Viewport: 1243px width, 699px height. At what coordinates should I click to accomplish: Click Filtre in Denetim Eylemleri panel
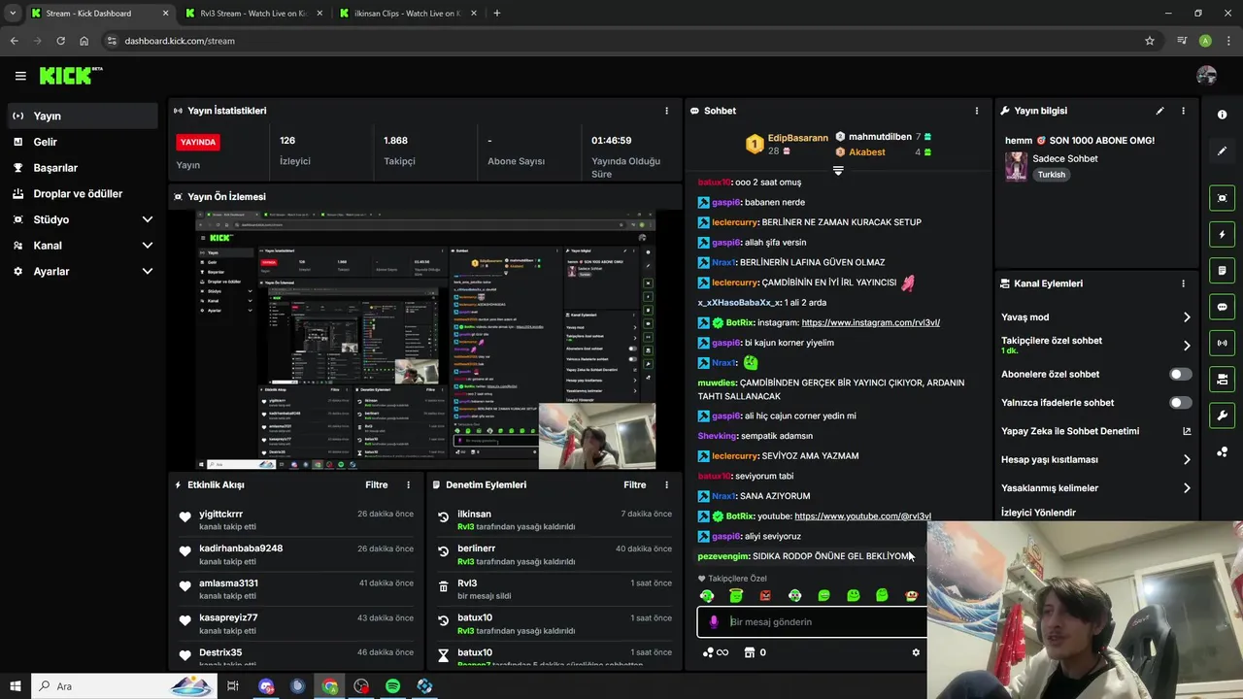pyautogui.click(x=635, y=484)
